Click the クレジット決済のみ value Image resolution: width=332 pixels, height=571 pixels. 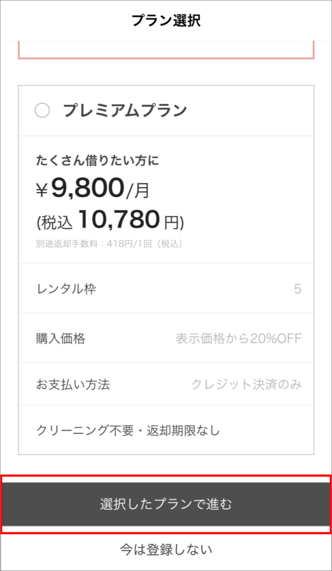[x=247, y=385]
